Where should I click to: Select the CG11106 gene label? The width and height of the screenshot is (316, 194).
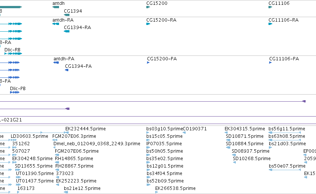[279, 3]
